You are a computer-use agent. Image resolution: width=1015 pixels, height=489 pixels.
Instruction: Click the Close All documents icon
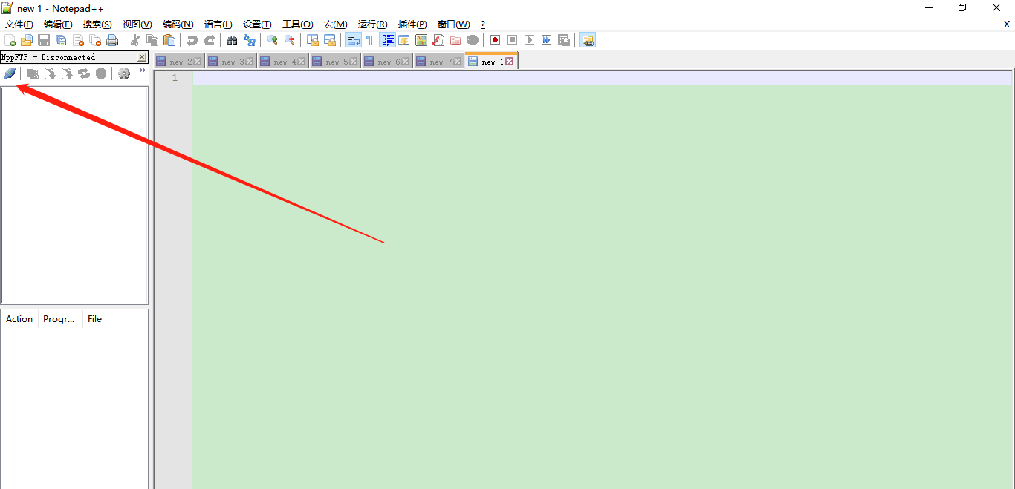(x=95, y=40)
